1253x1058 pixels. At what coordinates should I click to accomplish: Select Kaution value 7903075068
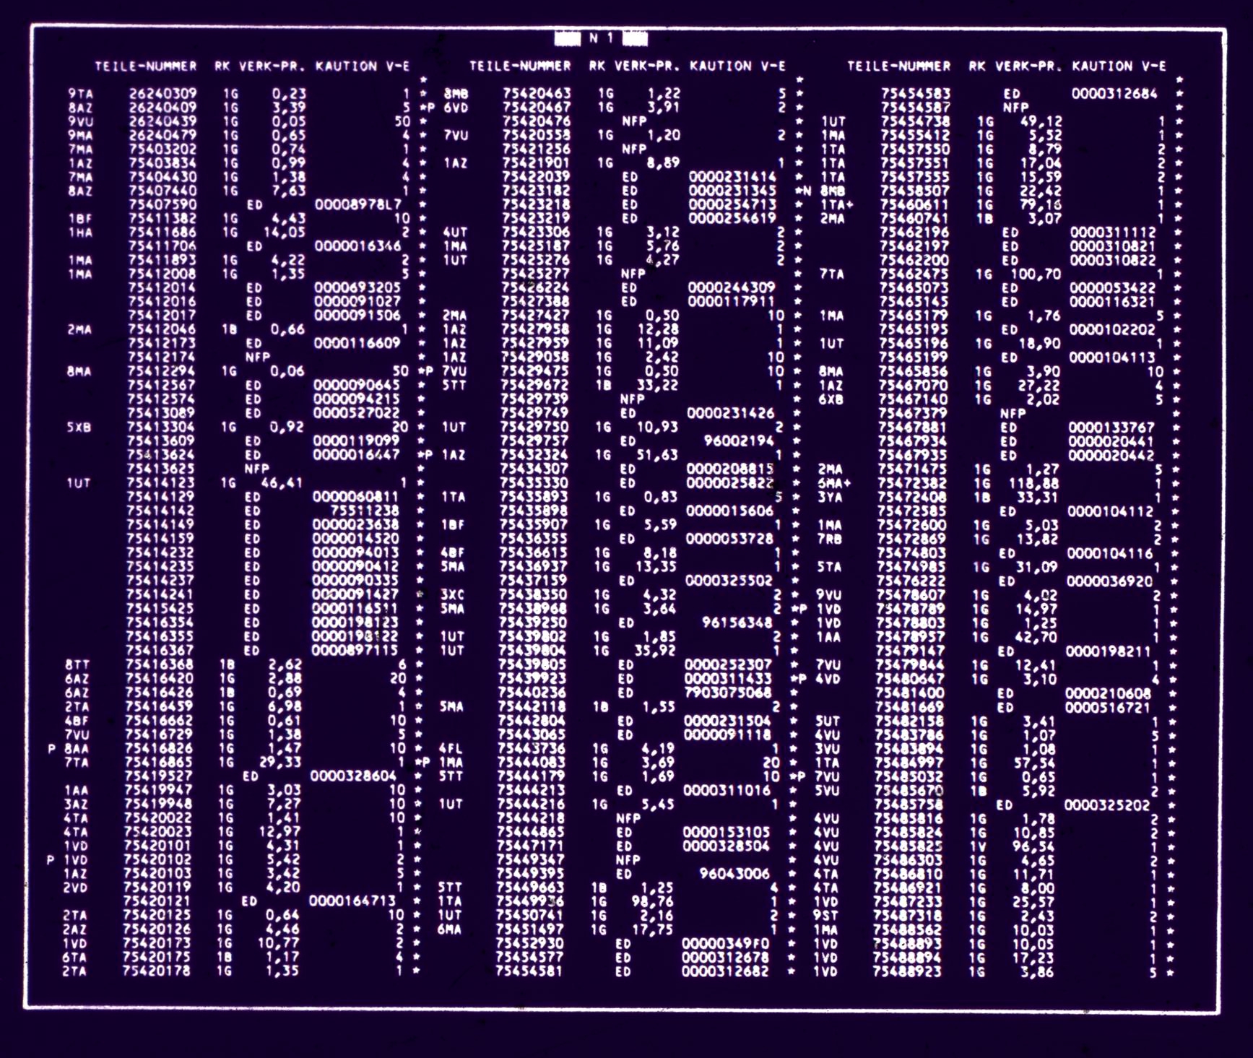[728, 693]
